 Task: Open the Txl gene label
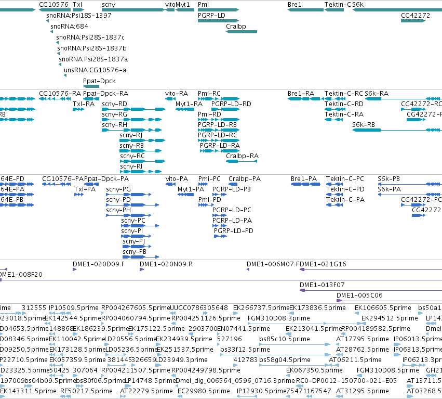pos(77,5)
